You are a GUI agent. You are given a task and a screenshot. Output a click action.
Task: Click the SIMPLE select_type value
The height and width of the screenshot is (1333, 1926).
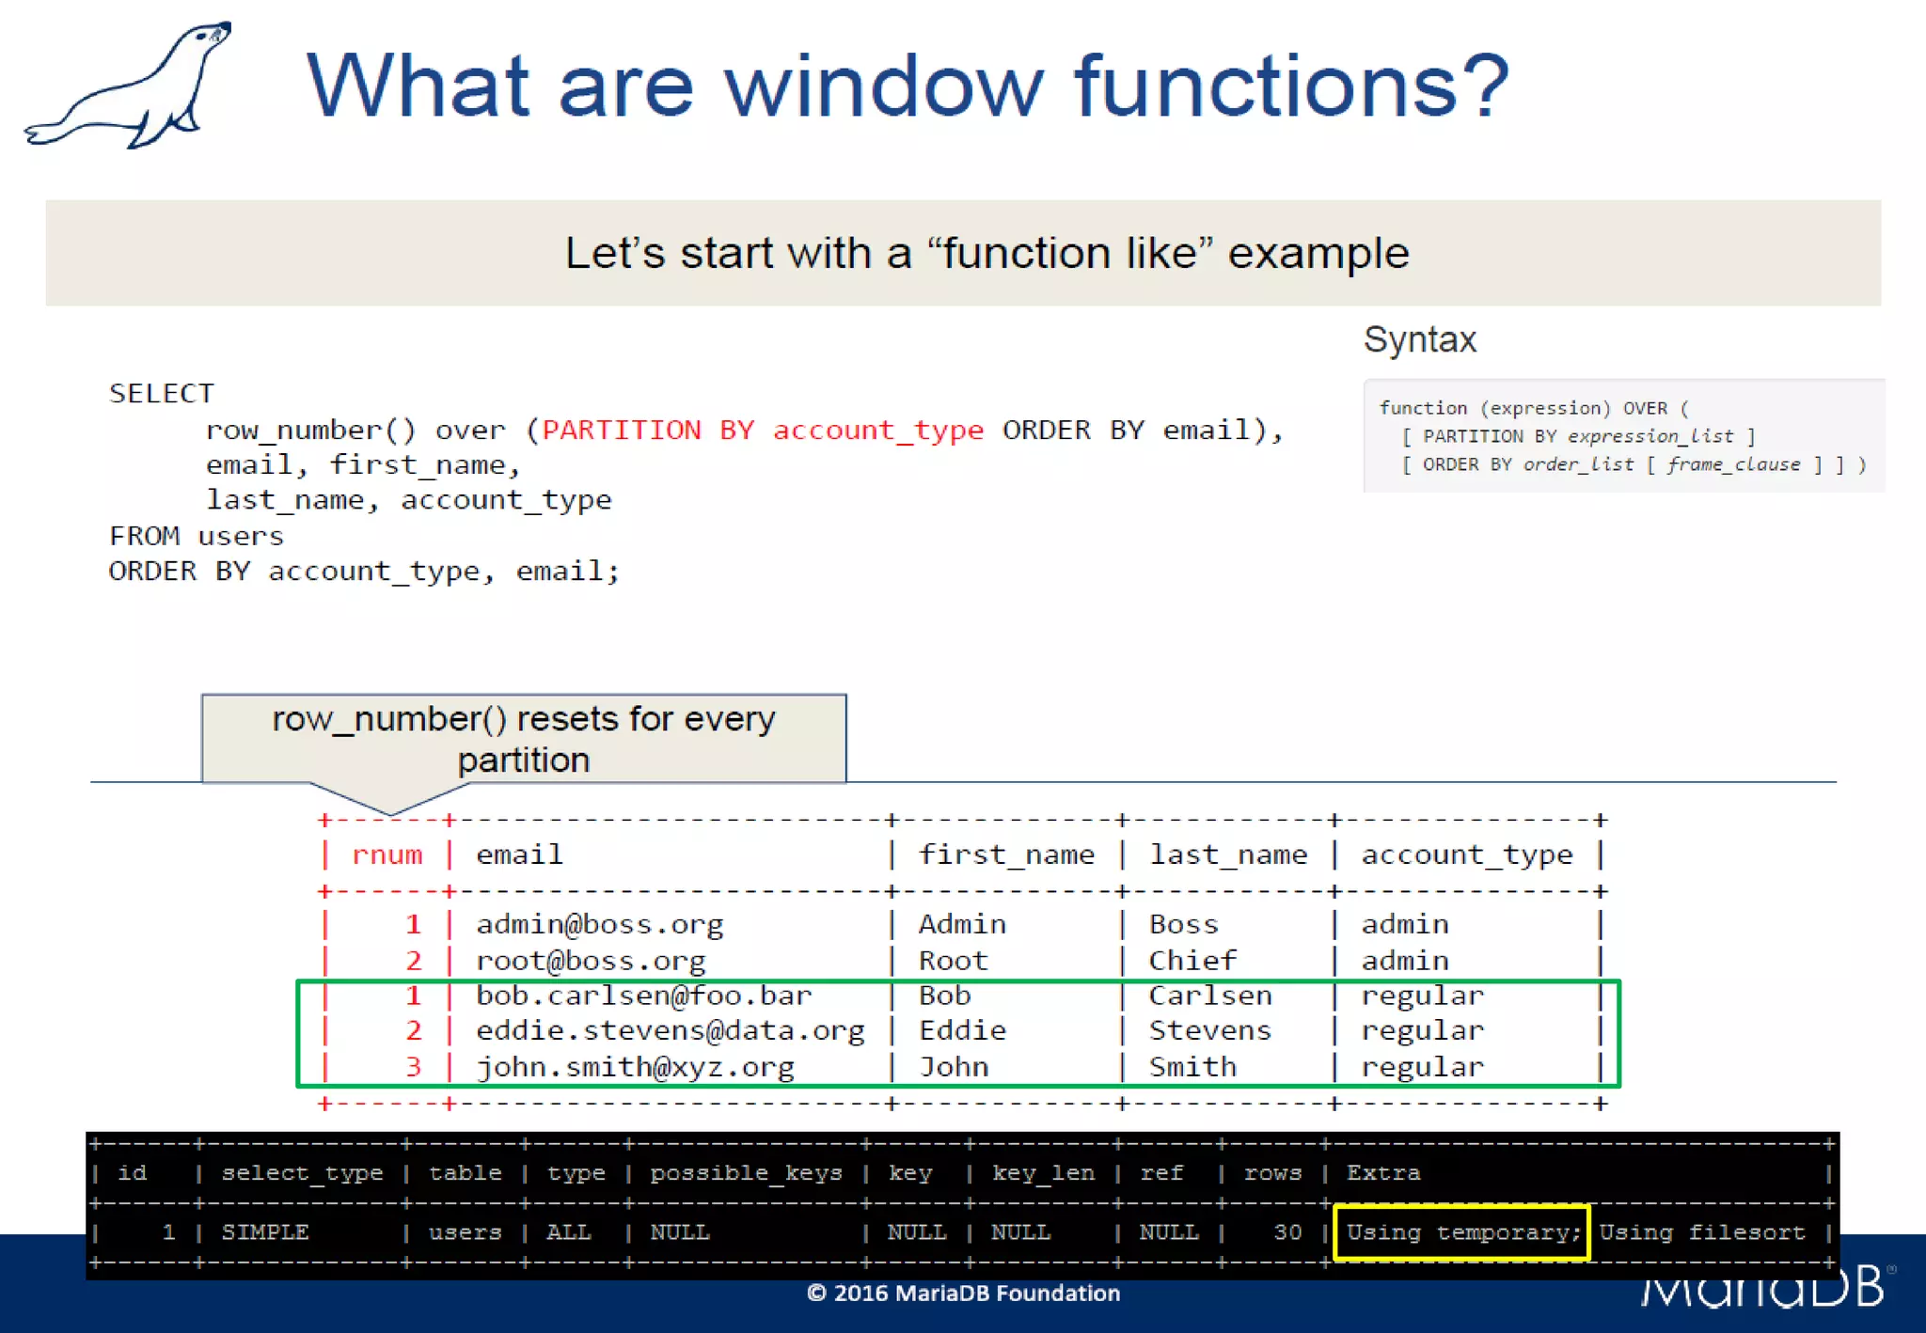pos(264,1232)
